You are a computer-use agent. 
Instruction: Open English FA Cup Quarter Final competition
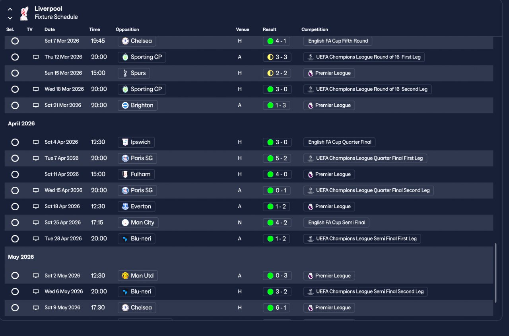tap(339, 142)
